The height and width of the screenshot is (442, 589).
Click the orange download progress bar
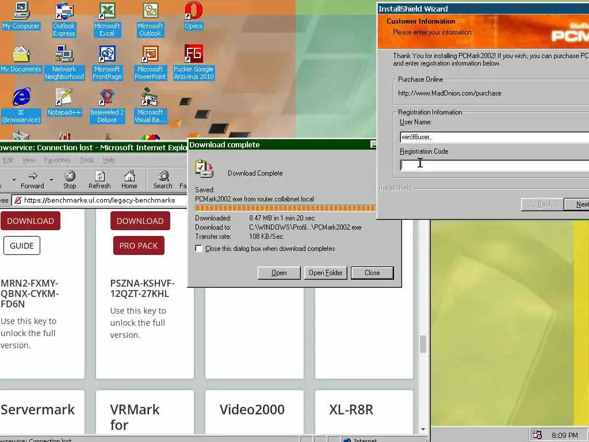click(x=285, y=208)
